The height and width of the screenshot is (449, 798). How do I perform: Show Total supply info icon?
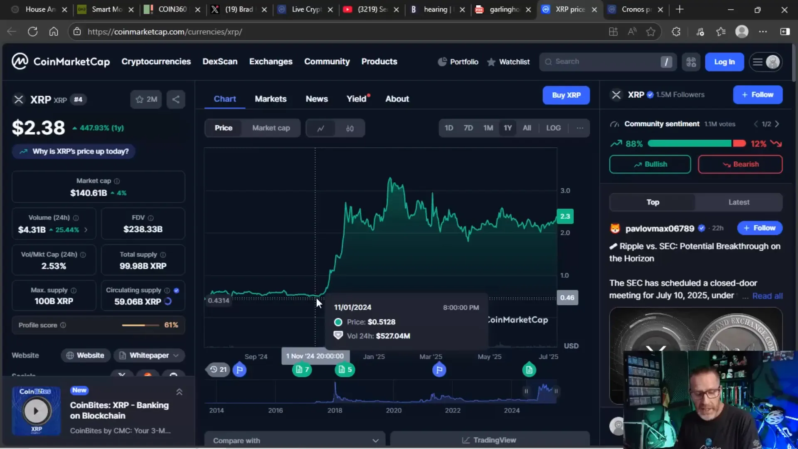(163, 254)
